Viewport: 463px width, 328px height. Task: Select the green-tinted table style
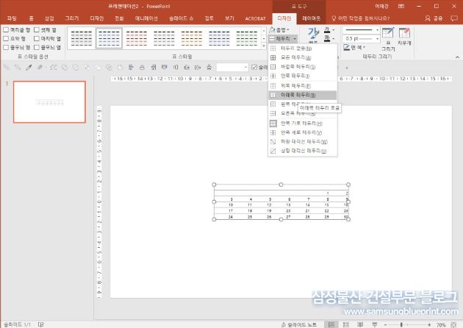pos(247,38)
